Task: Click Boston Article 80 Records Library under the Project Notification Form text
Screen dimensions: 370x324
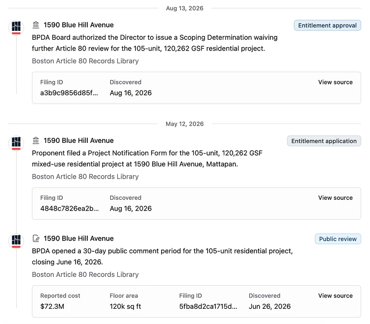Action: pyautogui.click(x=85, y=177)
